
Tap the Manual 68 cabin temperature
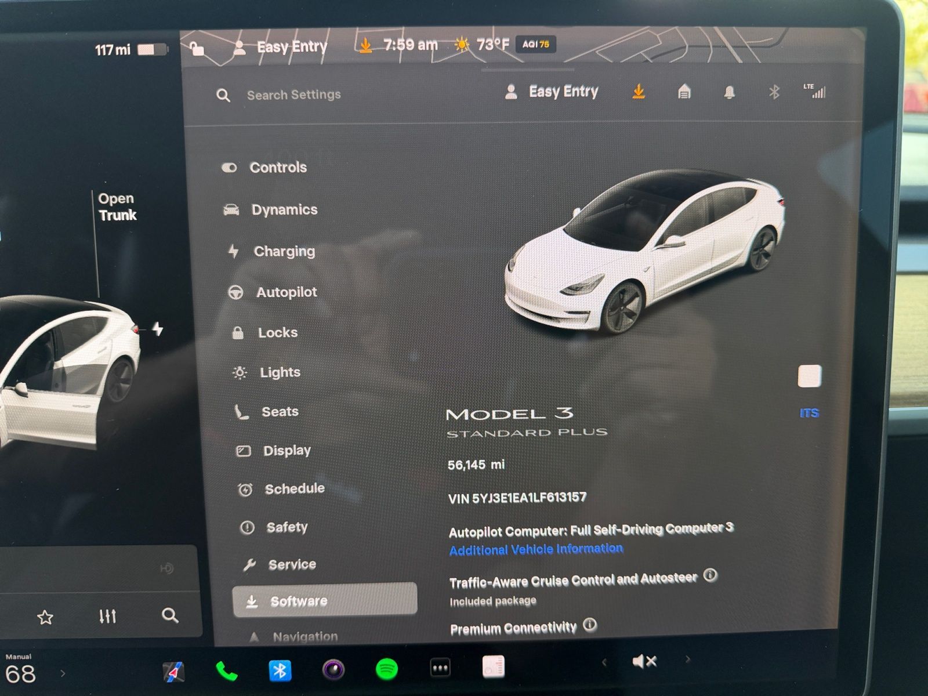20,670
